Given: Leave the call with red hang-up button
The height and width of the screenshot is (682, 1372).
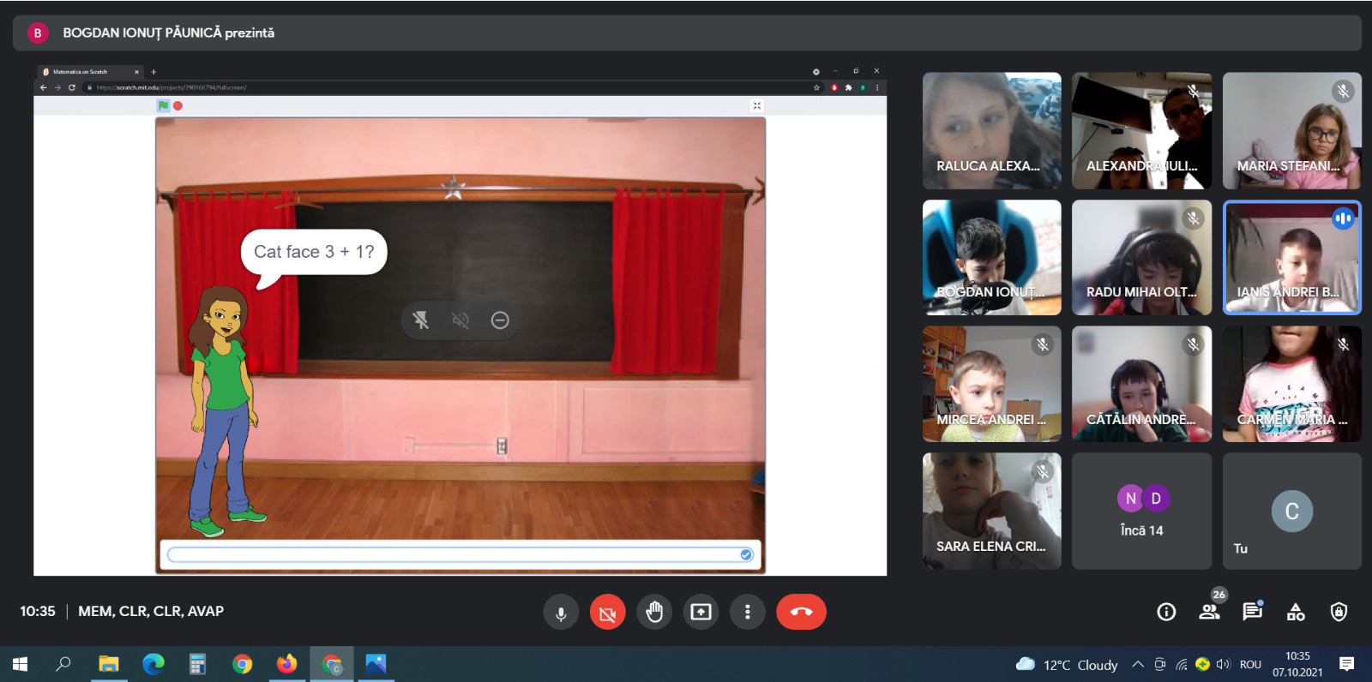Looking at the screenshot, I should click(x=801, y=612).
